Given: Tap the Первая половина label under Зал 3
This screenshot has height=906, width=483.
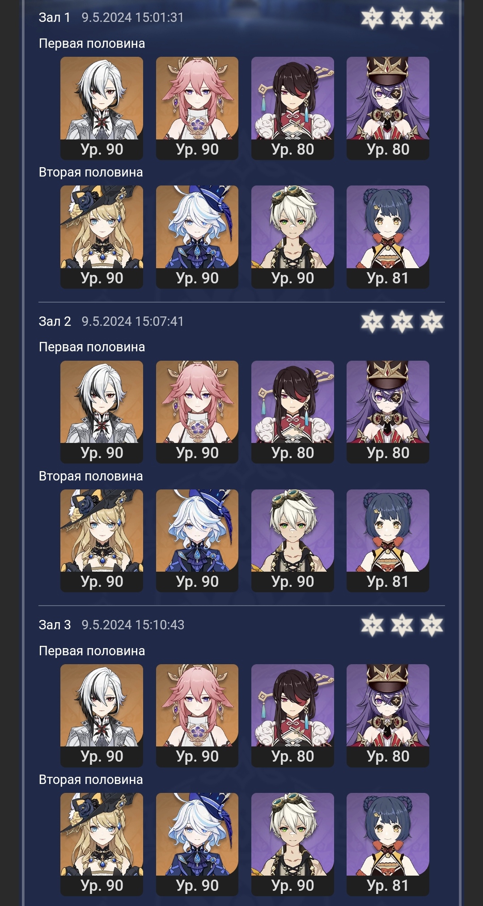Looking at the screenshot, I should click(92, 651).
